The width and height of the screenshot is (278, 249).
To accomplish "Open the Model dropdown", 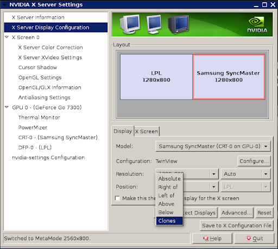I will coord(213,146).
